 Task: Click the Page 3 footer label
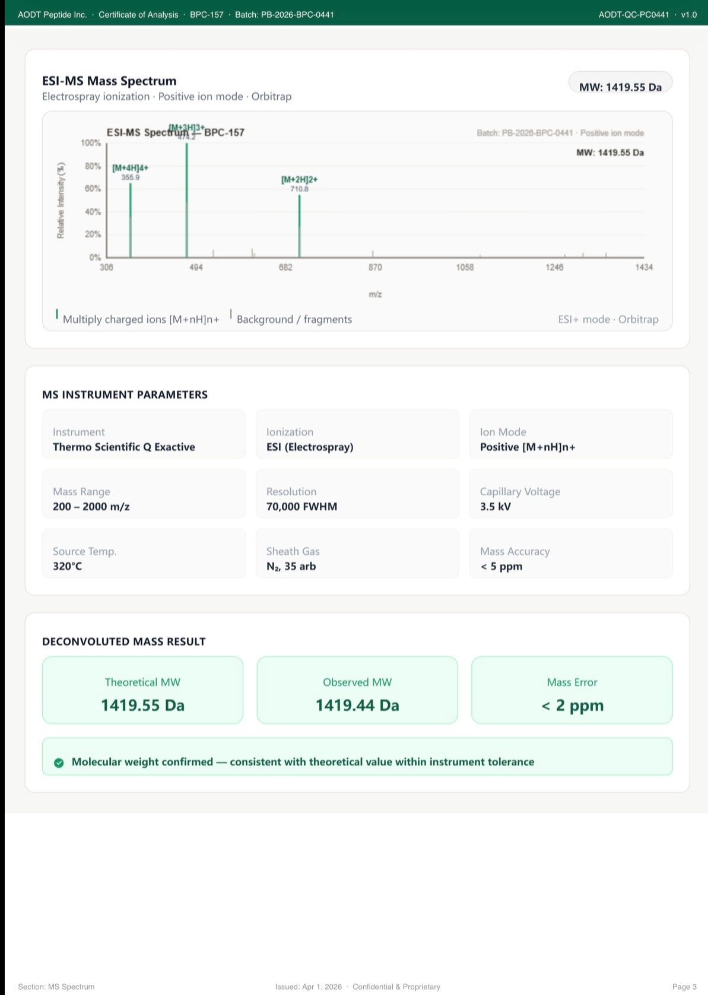pyautogui.click(x=684, y=987)
